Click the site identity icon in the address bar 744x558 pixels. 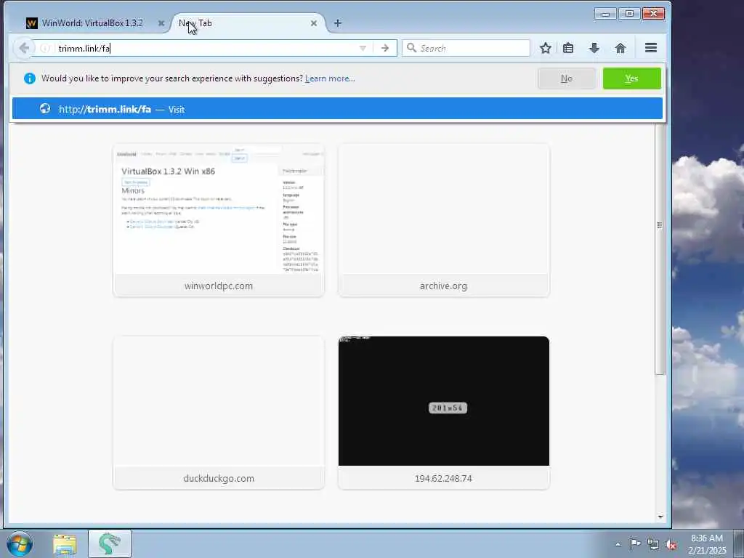click(x=45, y=48)
